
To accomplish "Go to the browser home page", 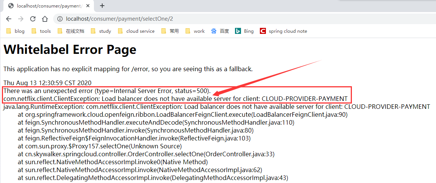I will [x=45, y=19].
